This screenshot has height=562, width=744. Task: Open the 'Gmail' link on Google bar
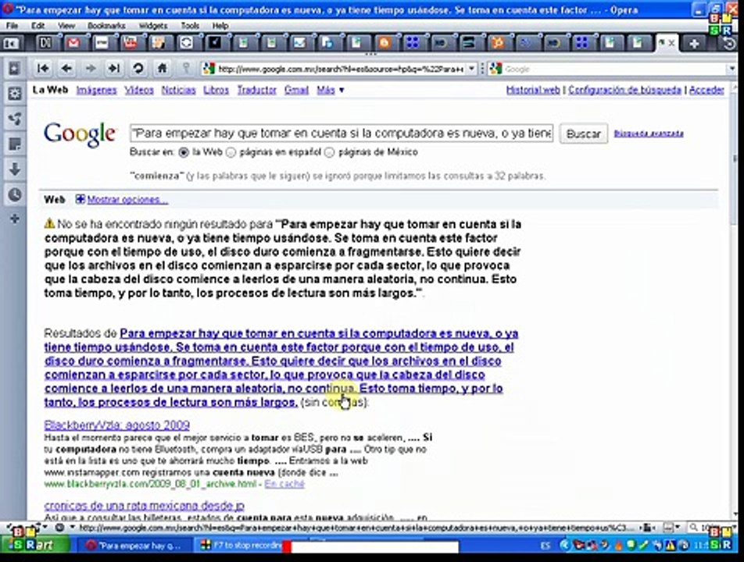296,90
